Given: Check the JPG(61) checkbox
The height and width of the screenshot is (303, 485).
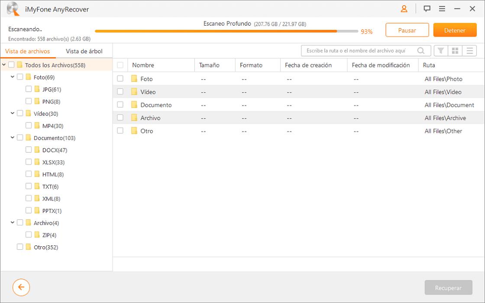Looking at the screenshot, I should (x=29, y=89).
